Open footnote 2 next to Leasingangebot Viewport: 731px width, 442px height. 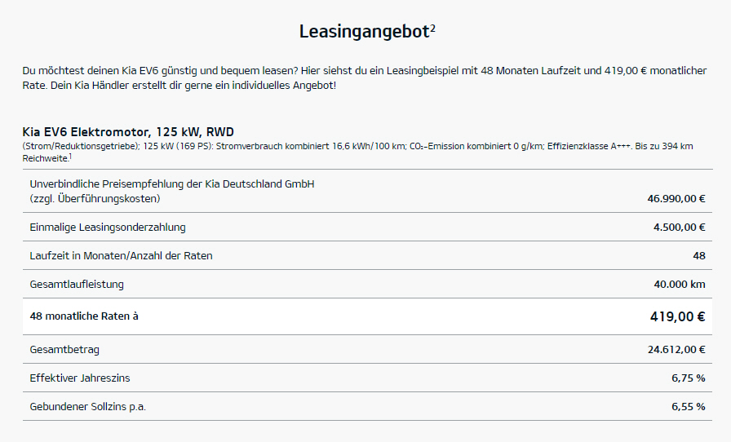coord(432,28)
